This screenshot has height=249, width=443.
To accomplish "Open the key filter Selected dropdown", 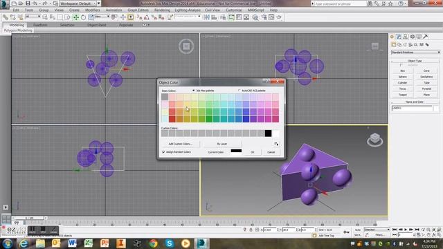I will [377, 230].
